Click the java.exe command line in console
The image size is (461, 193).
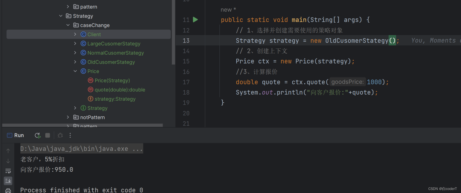82,149
